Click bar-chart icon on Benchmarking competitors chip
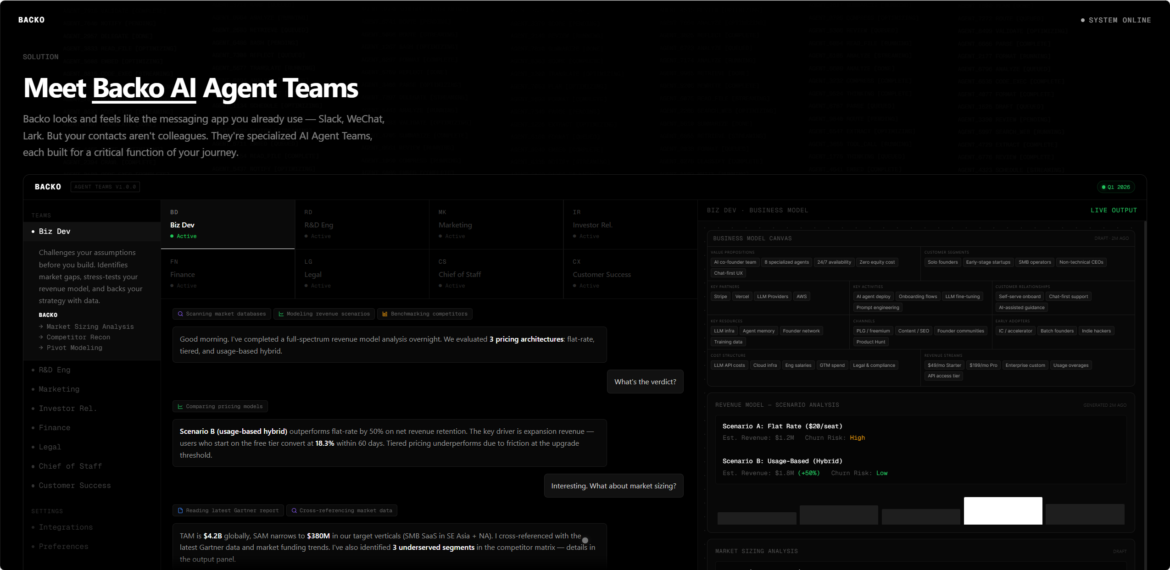The width and height of the screenshot is (1170, 570). (385, 314)
